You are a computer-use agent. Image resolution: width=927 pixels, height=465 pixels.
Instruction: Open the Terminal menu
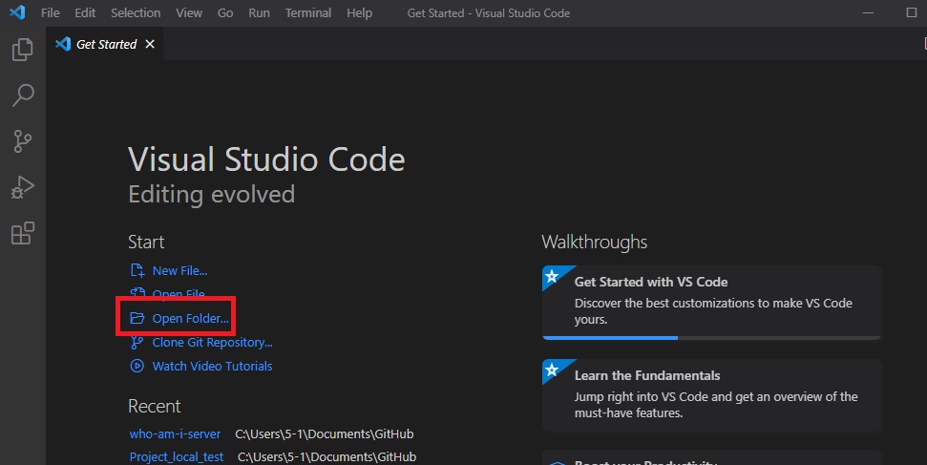(308, 12)
